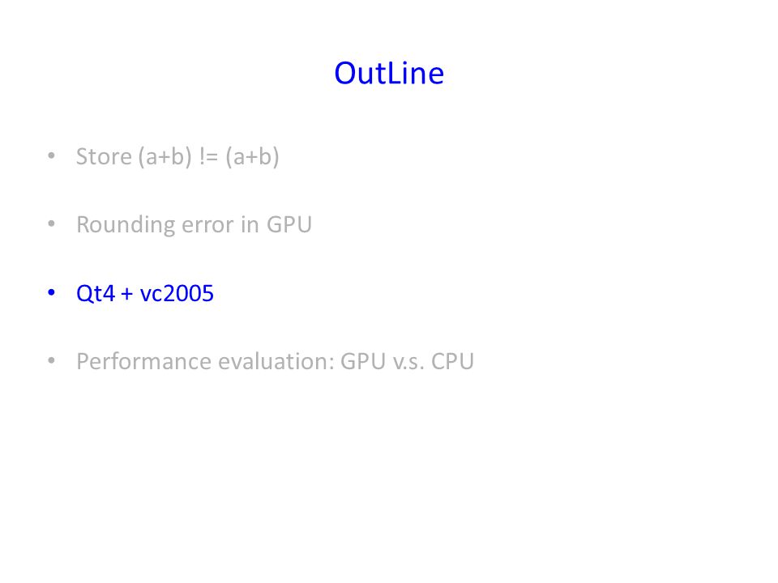Click 'CPU' at end of last bullet

(452, 361)
